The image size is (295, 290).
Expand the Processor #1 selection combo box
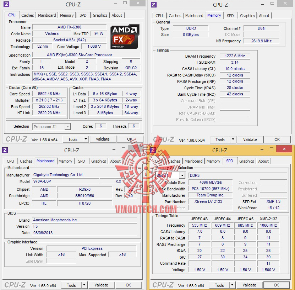coord(67,127)
